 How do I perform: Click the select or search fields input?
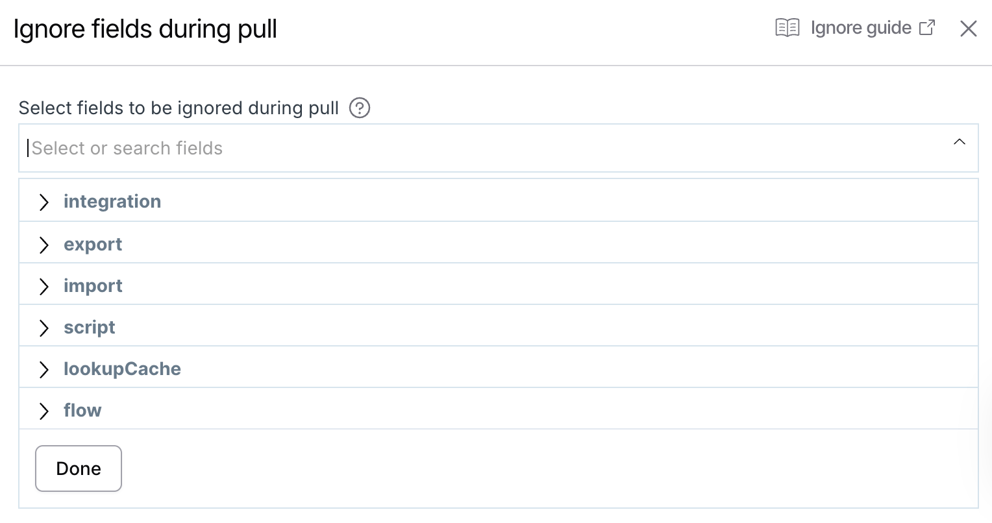(260, 148)
